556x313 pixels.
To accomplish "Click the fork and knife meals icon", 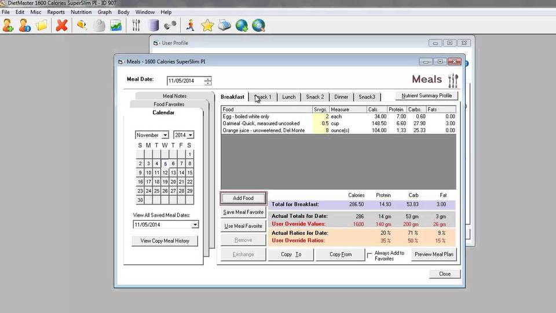I will point(136,26).
